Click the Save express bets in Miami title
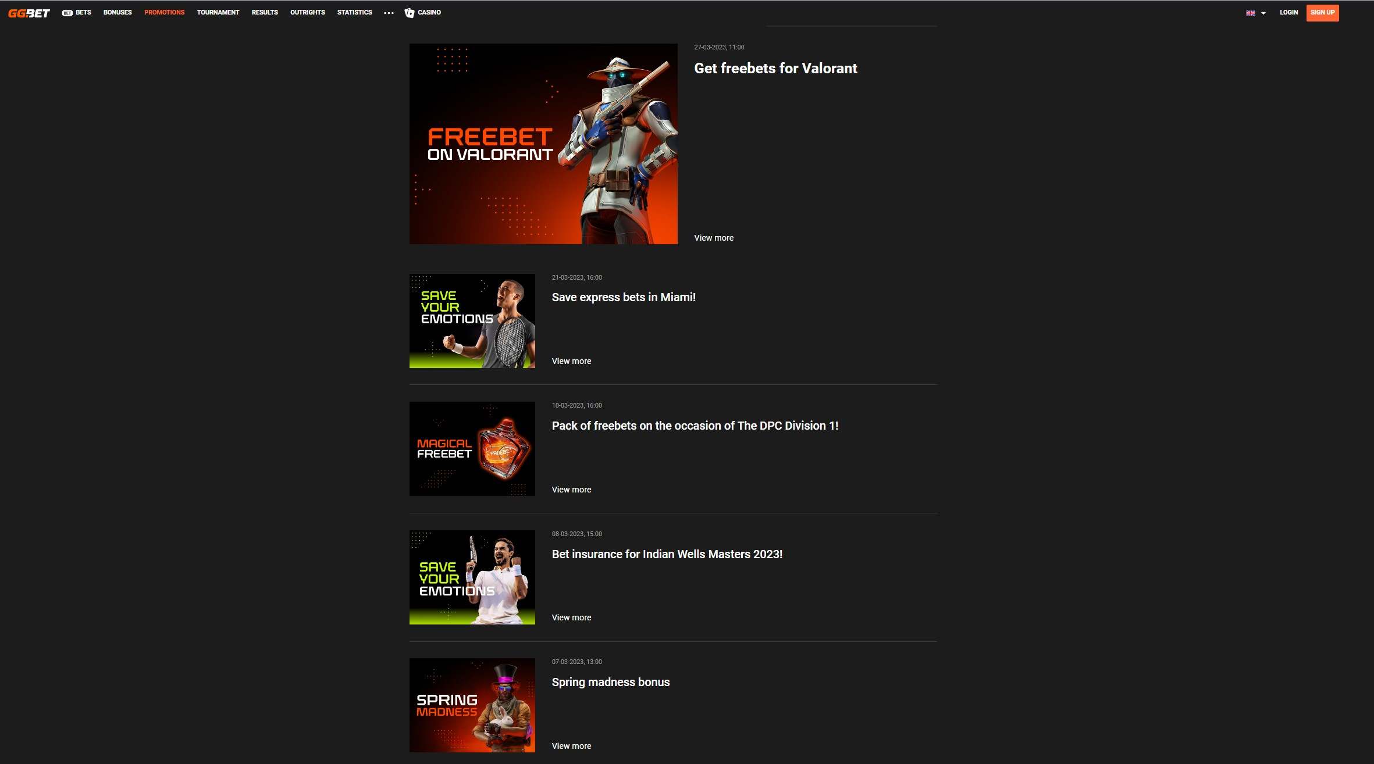This screenshot has width=1374, height=764. pos(624,297)
